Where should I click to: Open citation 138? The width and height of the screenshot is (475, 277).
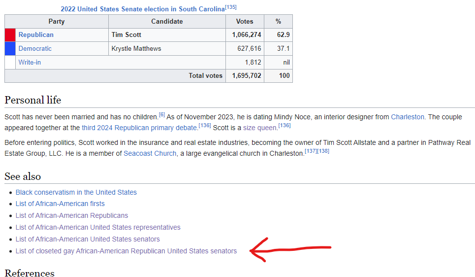(323, 151)
